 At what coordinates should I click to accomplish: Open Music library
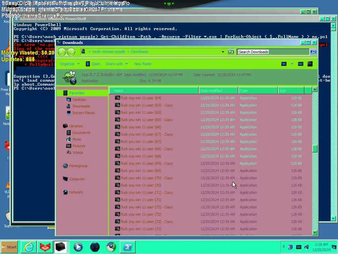tap(77, 139)
